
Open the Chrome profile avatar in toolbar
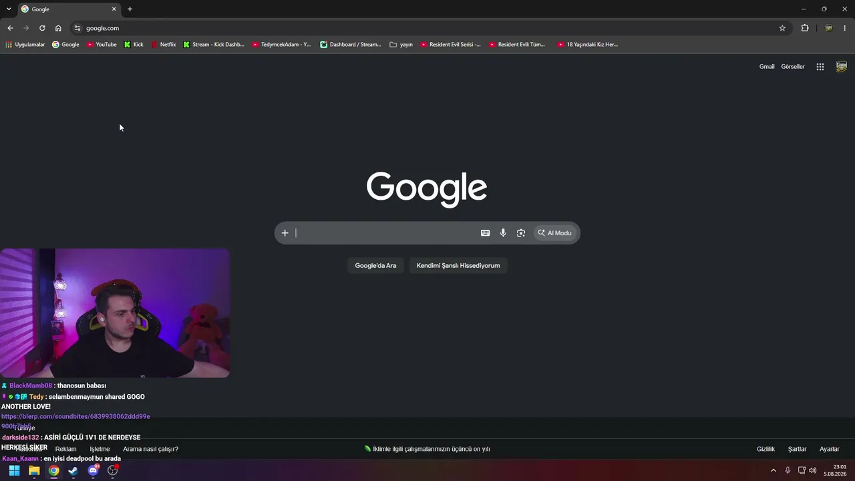tap(828, 28)
